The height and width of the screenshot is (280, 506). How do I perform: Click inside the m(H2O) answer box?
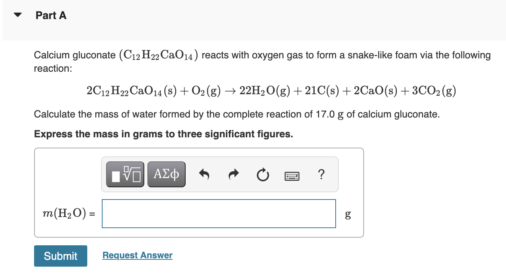click(x=219, y=214)
